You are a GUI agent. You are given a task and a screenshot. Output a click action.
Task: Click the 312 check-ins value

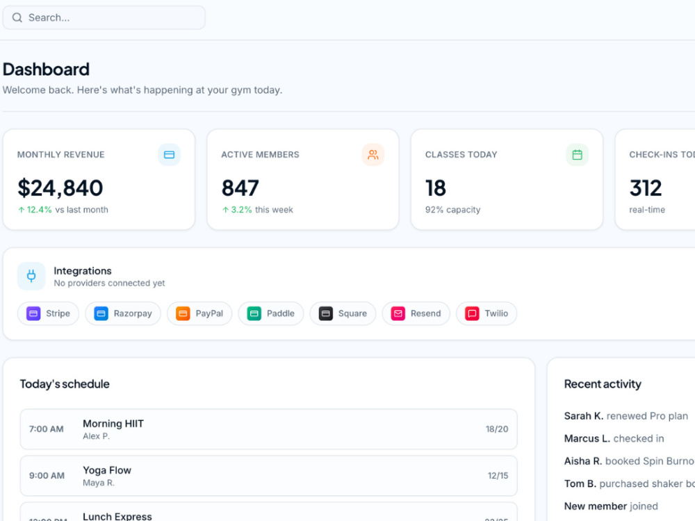646,188
